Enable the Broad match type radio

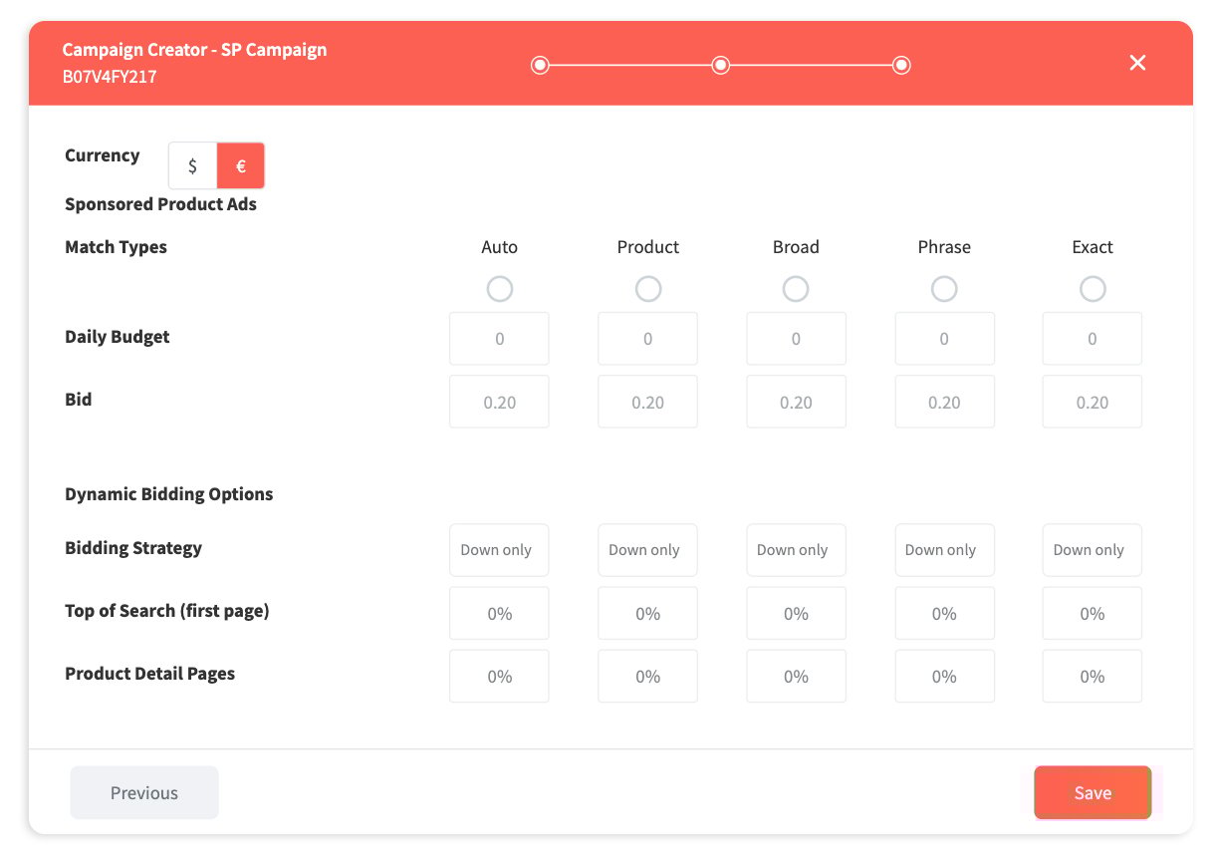(x=796, y=289)
